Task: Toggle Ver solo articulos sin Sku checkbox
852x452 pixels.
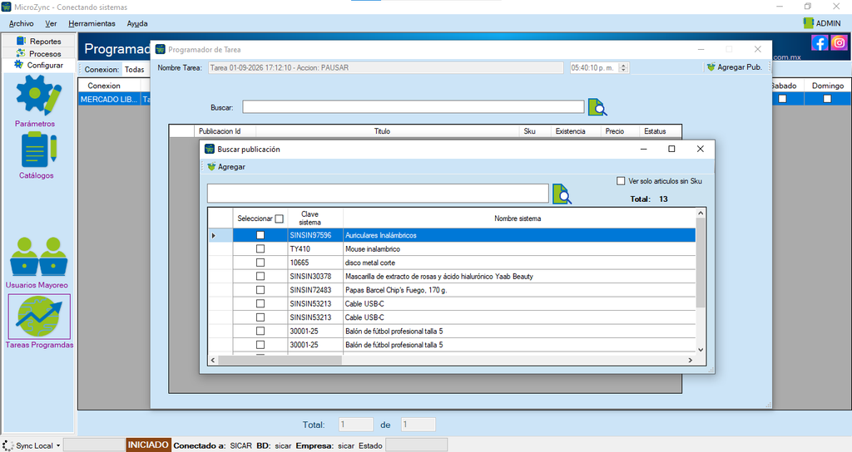Action: [x=621, y=180]
